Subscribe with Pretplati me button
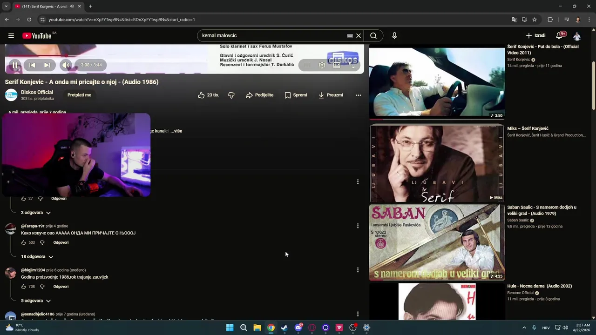This screenshot has height=335, width=596. coord(79,95)
